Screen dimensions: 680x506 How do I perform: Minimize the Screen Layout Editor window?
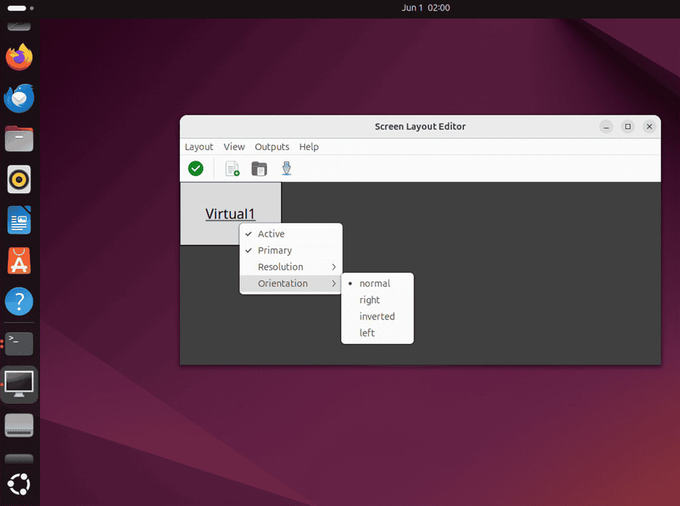point(606,127)
